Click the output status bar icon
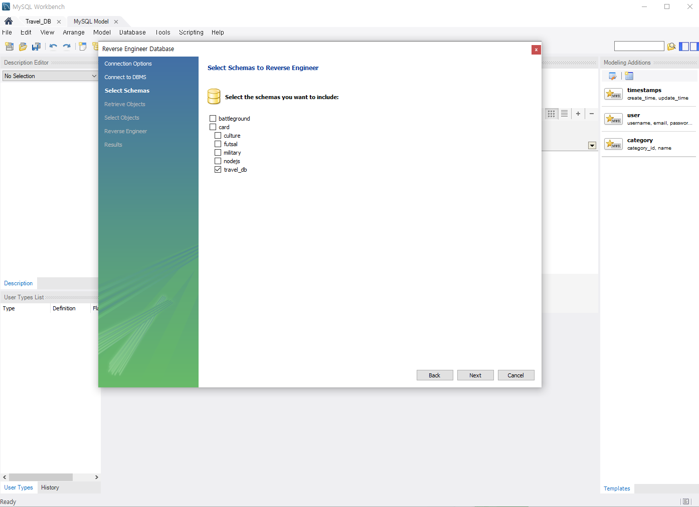The image size is (699, 507). [685, 501]
